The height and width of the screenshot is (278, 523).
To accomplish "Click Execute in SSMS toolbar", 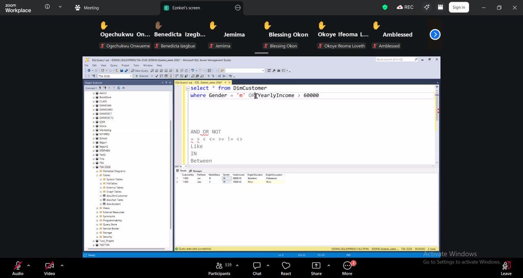I will (x=142, y=76).
